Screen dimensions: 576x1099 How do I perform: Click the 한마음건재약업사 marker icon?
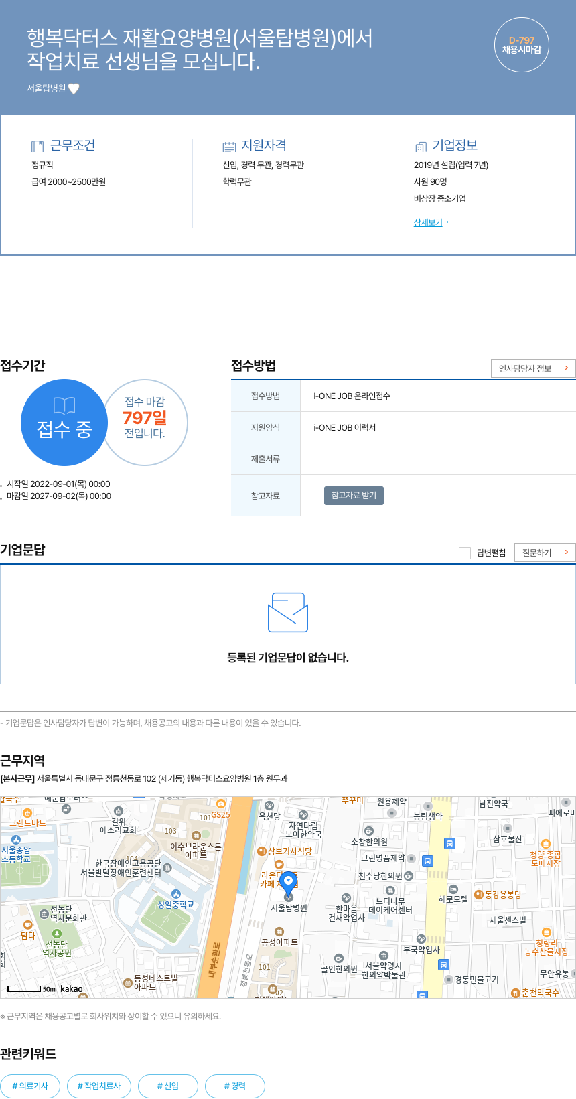click(x=346, y=898)
